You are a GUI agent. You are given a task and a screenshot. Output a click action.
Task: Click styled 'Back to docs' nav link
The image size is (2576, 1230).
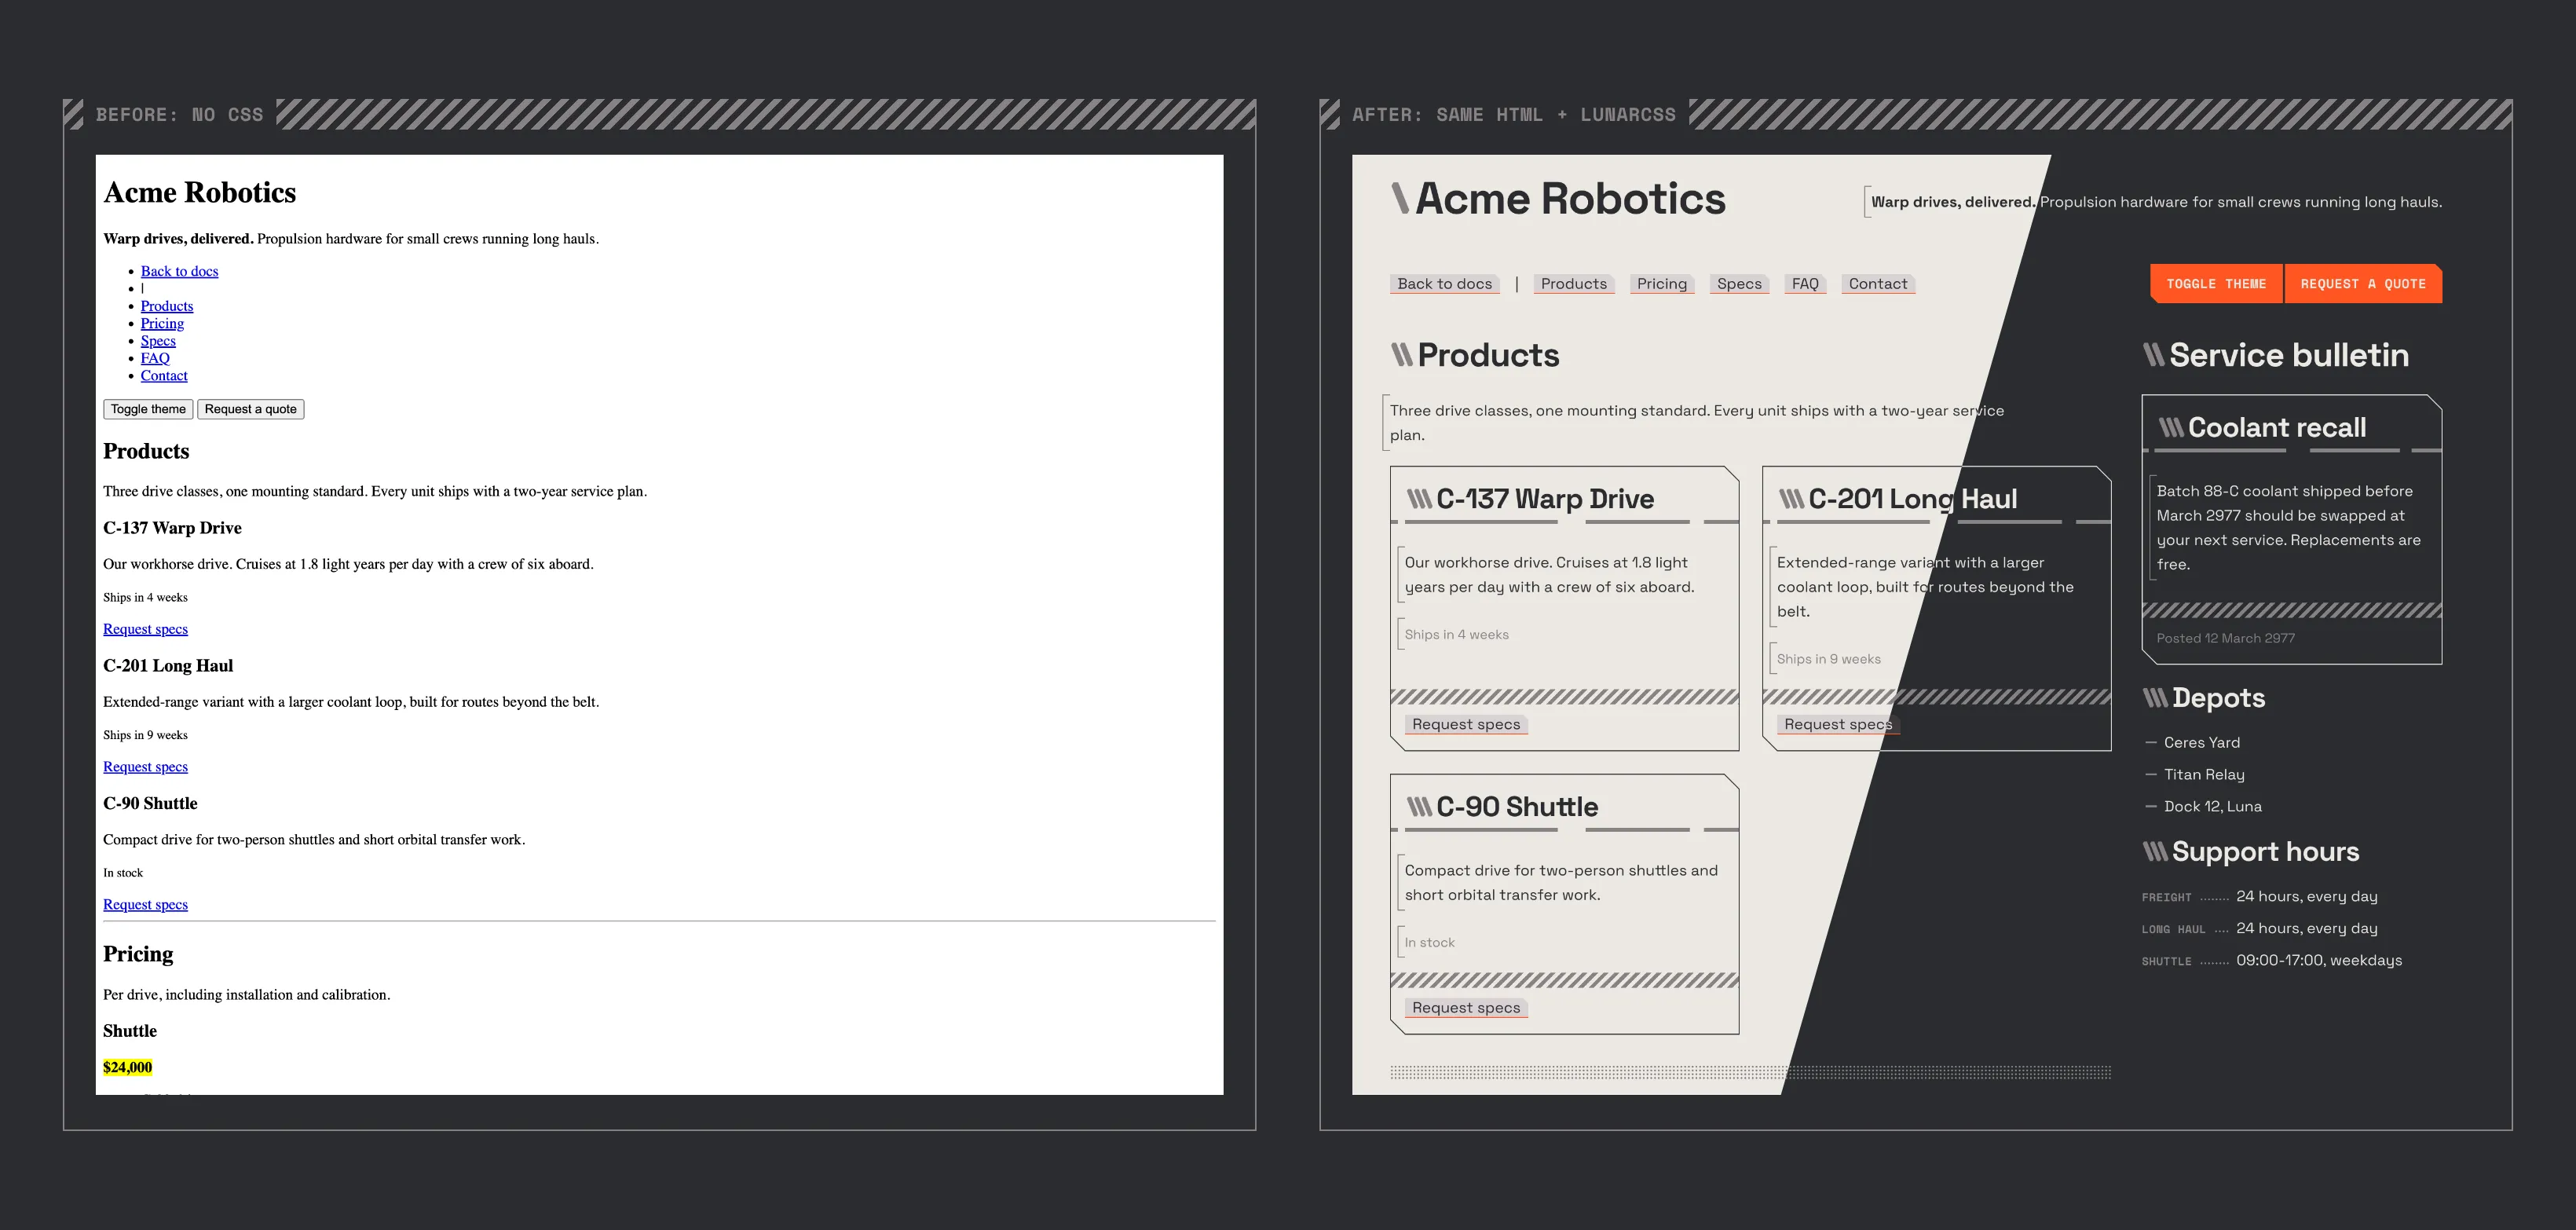pyautogui.click(x=1444, y=284)
